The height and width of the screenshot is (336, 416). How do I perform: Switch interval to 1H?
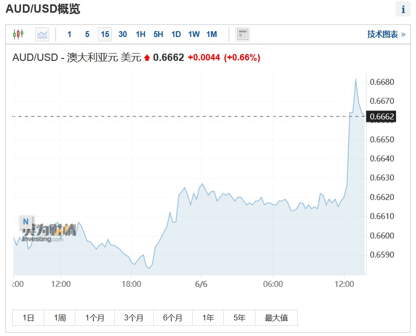(x=141, y=34)
